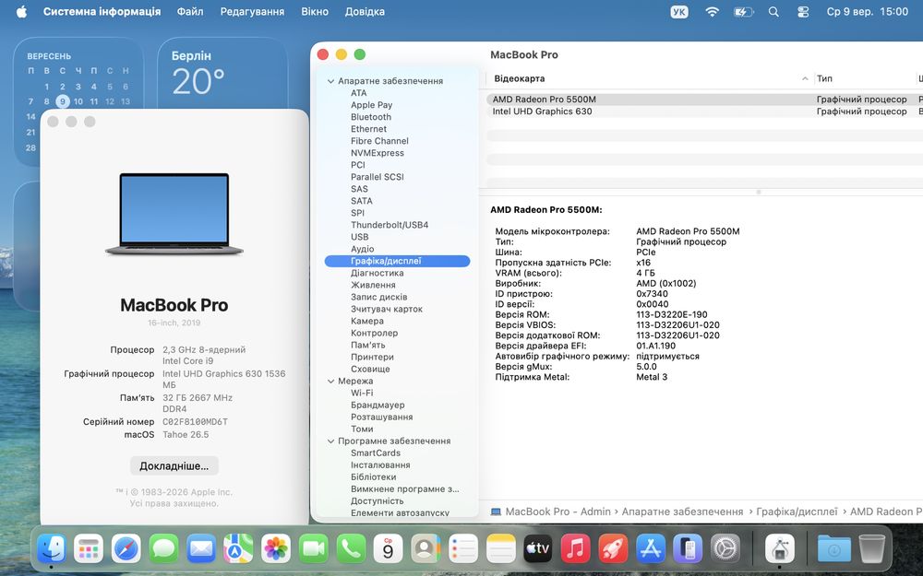923x576 pixels.
Task: Click day 9 in the calendar widget
Action: point(63,101)
